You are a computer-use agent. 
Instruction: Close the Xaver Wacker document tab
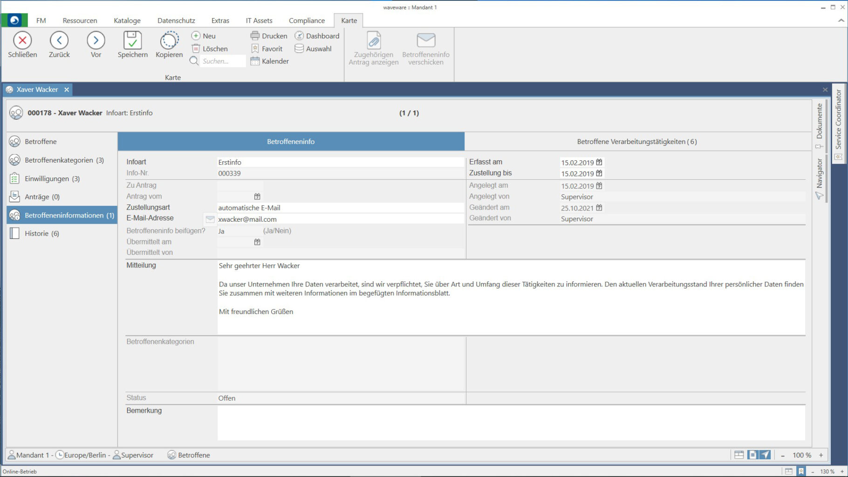67,89
